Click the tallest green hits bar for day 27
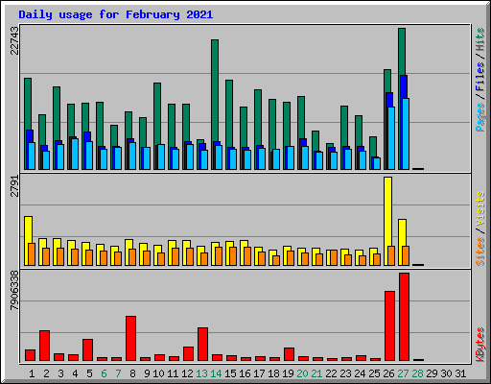The height and width of the screenshot is (384, 491). (x=402, y=52)
